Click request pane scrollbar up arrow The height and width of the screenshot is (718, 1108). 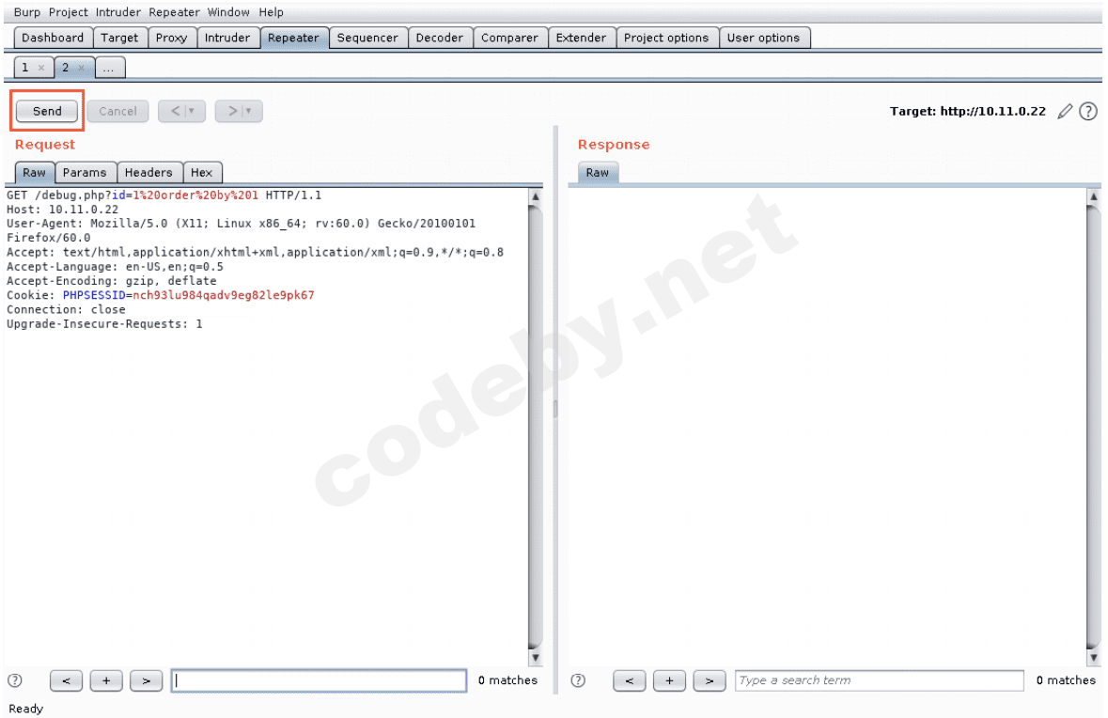pyautogui.click(x=536, y=196)
